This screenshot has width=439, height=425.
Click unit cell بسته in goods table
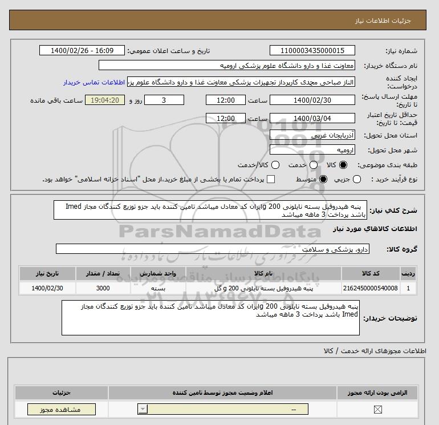(x=158, y=288)
